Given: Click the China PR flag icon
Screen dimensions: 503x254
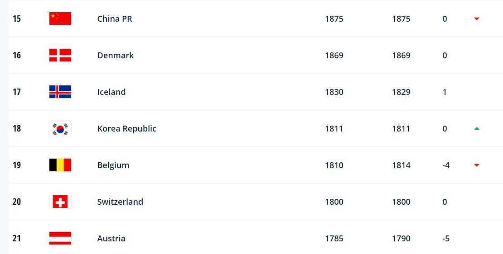Looking at the screenshot, I should coord(60,19).
